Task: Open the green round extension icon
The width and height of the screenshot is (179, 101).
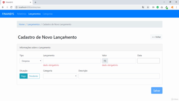Action: click(157, 7)
